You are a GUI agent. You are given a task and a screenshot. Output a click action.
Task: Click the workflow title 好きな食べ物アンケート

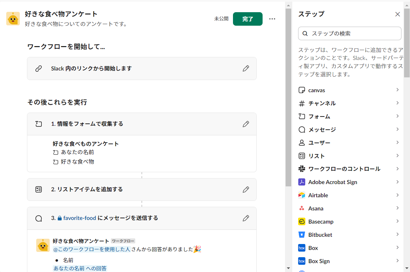coord(61,14)
